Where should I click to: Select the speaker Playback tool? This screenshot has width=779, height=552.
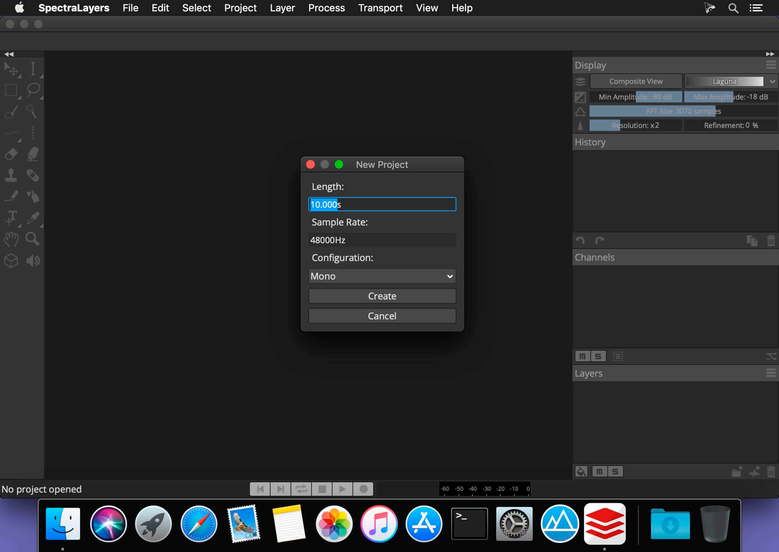(x=33, y=261)
